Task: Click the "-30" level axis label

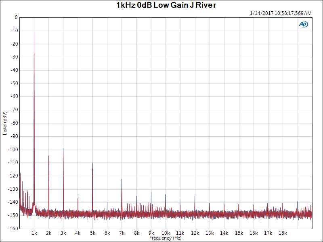Action: pyautogui.click(x=14, y=57)
